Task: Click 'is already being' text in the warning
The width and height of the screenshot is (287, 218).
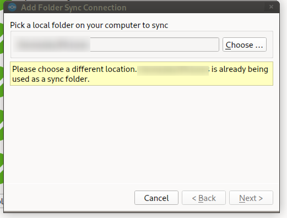Action: [x=240, y=69]
